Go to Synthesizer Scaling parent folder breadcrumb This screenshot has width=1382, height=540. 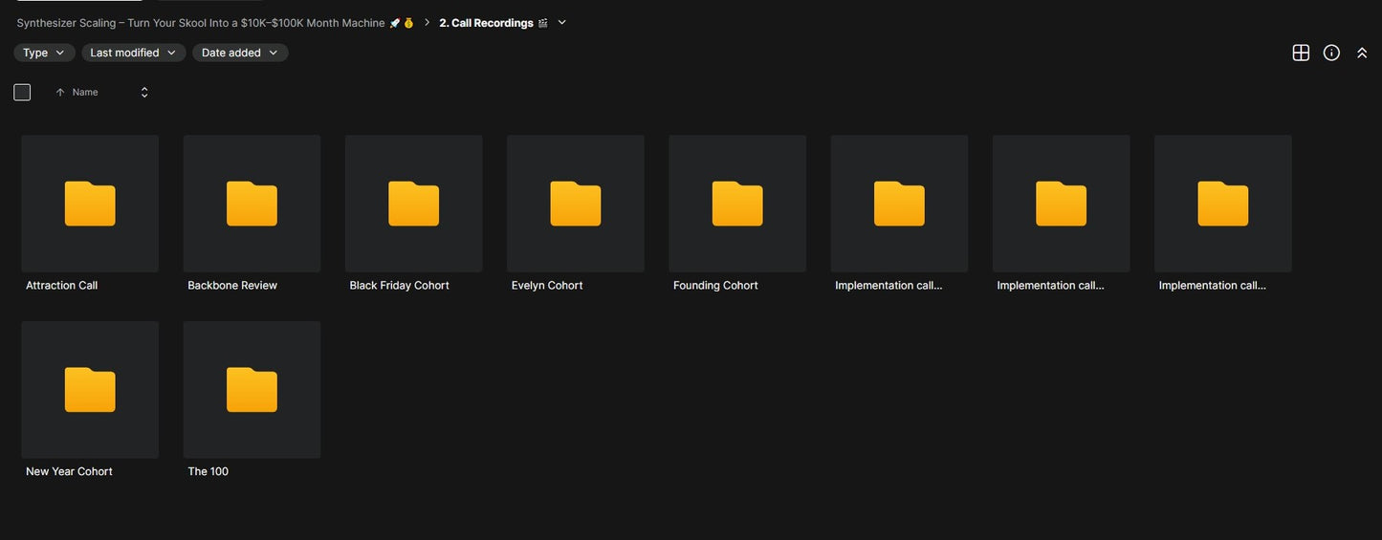click(215, 23)
